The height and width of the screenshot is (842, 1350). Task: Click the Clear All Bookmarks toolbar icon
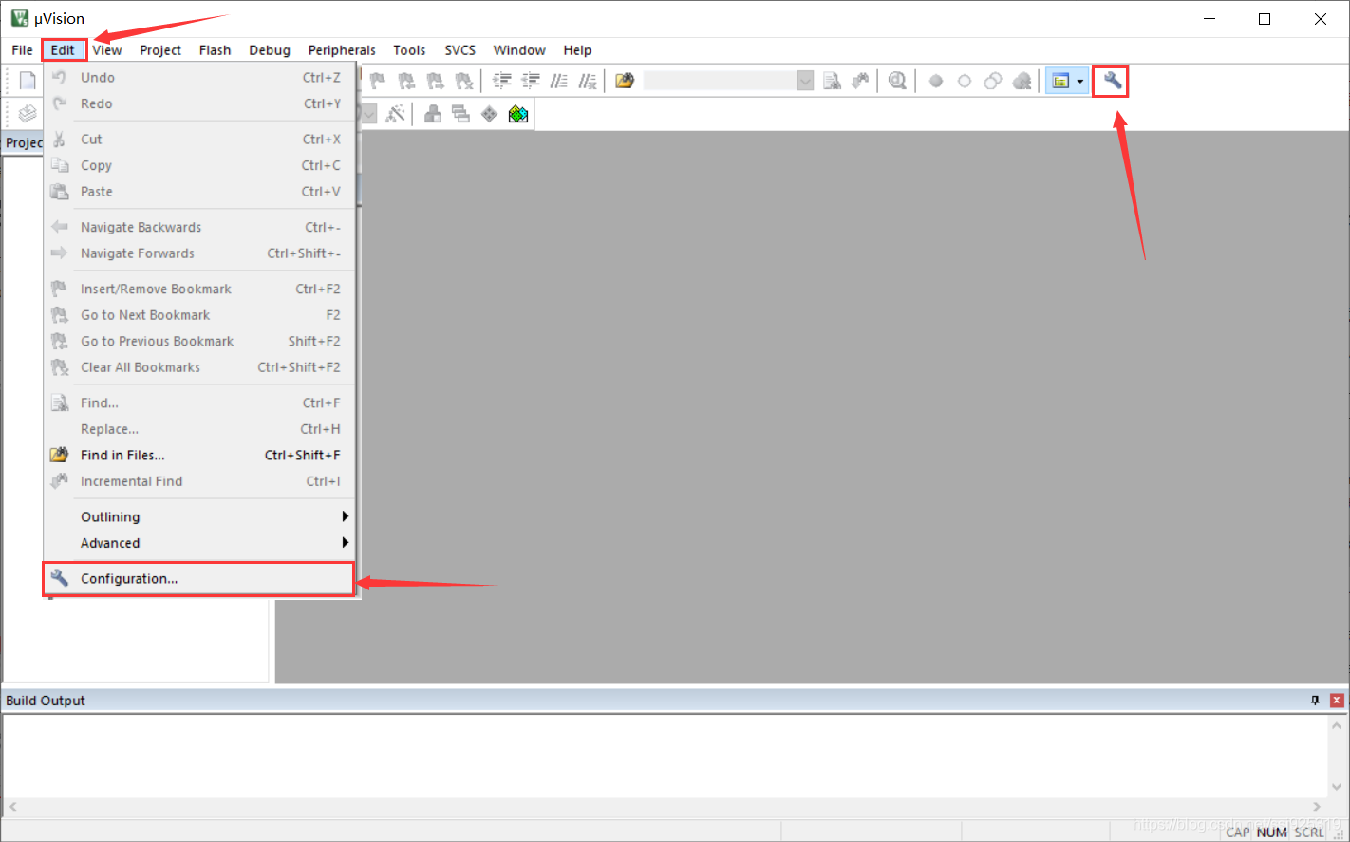463,81
